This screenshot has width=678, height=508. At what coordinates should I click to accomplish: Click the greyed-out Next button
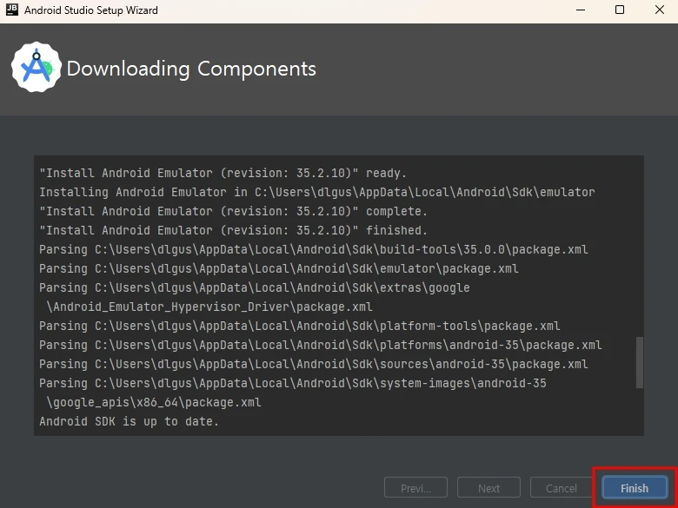tap(489, 488)
